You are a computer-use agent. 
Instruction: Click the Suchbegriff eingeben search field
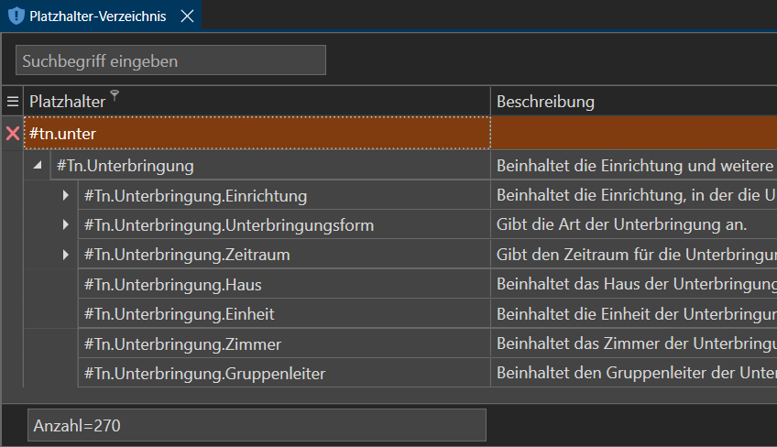click(x=170, y=60)
